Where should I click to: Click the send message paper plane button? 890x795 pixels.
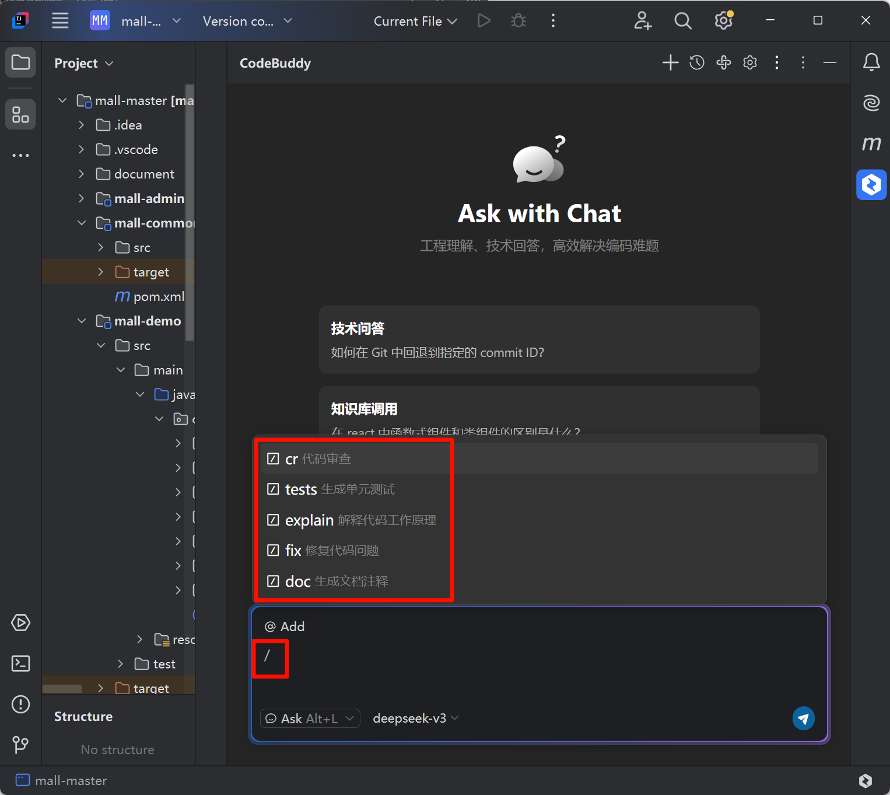[803, 719]
